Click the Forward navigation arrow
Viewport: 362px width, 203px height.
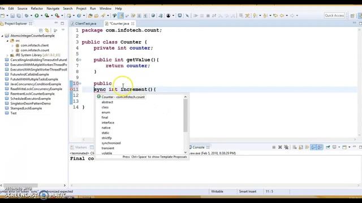292,16
